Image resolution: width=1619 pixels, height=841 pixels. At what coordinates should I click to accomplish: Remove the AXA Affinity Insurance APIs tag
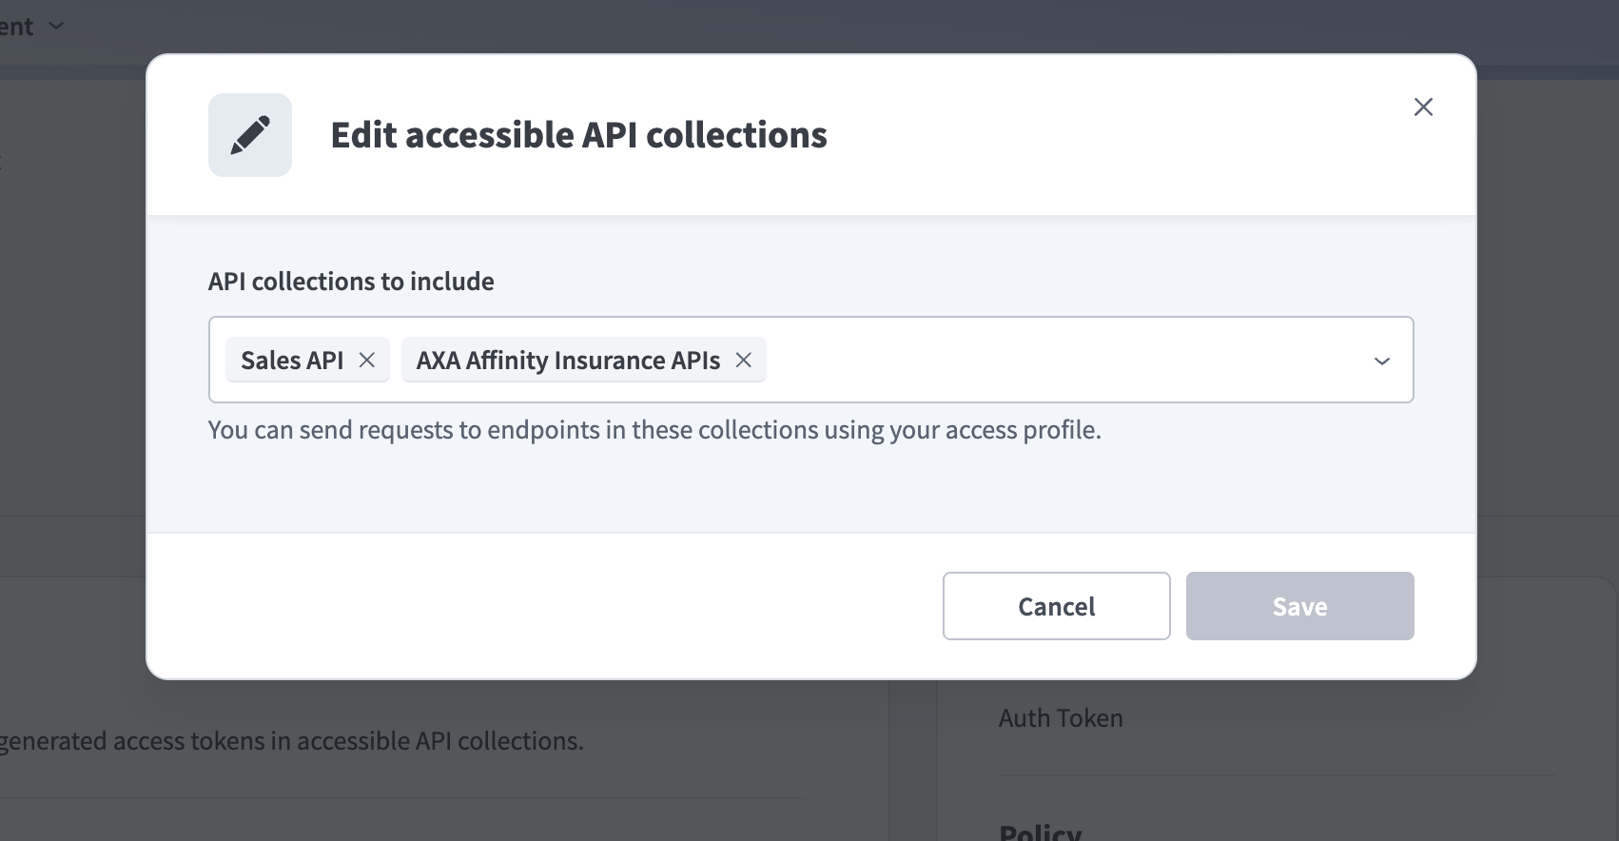[x=744, y=361]
